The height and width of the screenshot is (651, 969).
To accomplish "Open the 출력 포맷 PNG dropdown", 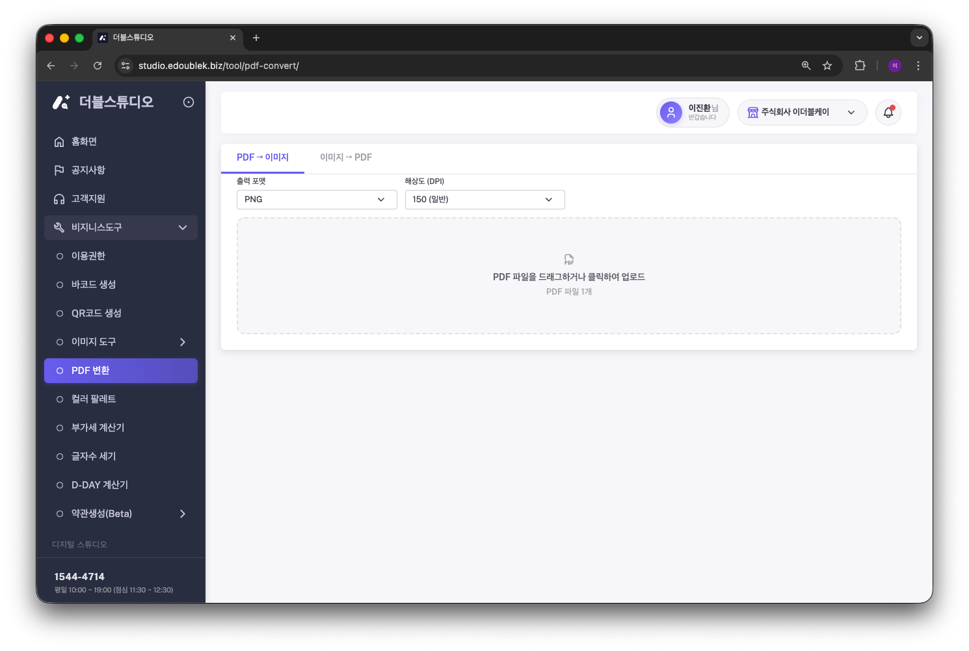I will 317,200.
